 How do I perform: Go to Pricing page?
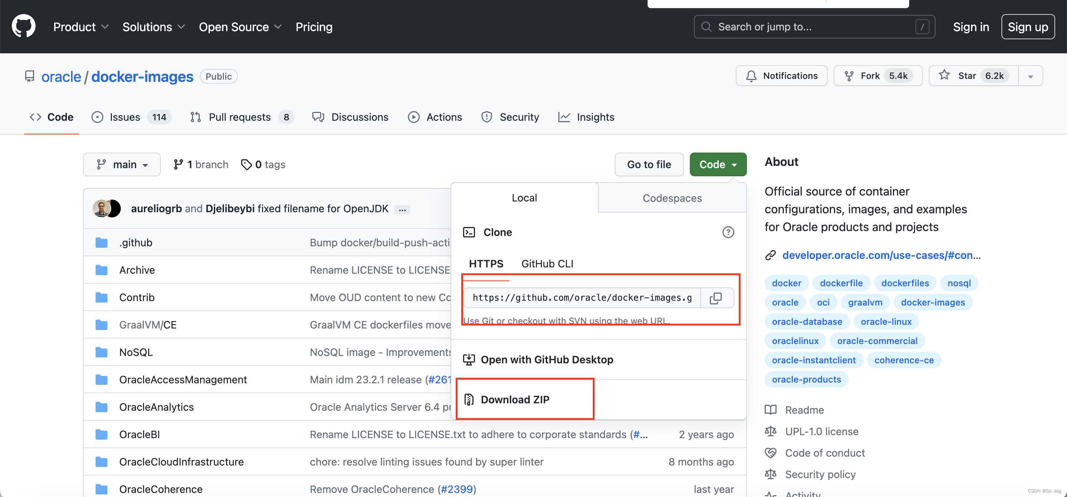314,27
